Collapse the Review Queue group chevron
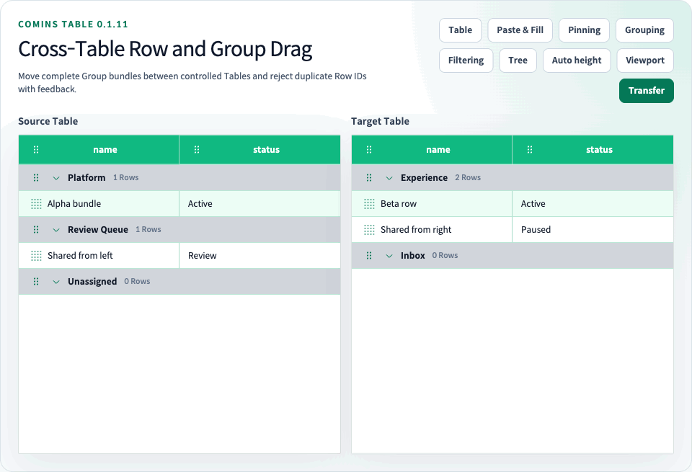This screenshot has width=692, height=472. click(56, 230)
